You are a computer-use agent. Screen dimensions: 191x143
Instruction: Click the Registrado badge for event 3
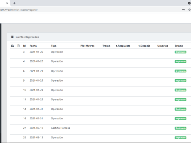[x=180, y=52]
